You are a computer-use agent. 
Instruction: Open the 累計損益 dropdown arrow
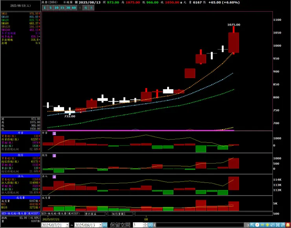(x=107, y=214)
